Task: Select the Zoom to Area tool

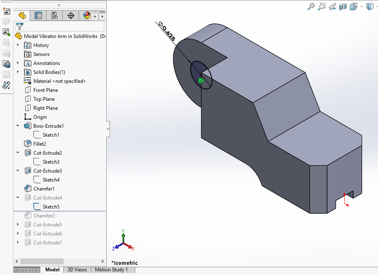Action: tap(322, 7)
